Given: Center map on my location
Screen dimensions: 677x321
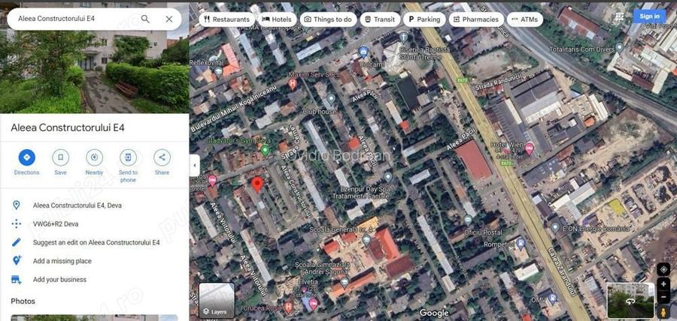Looking at the screenshot, I should [663, 269].
